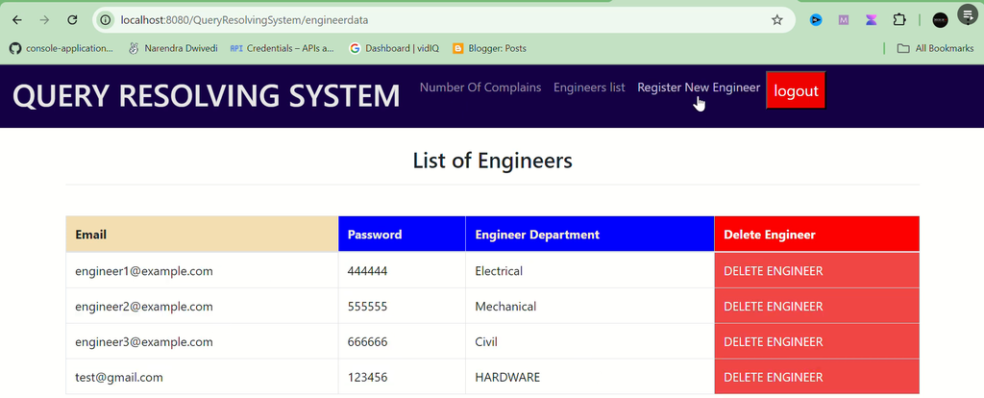Screen dimensions: 984x398
Task: Click the Engineer Department column header
Action: pyautogui.click(x=590, y=235)
